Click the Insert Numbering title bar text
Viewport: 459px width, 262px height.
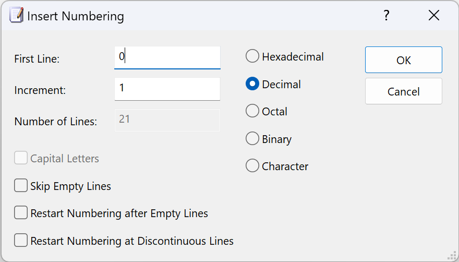point(76,16)
